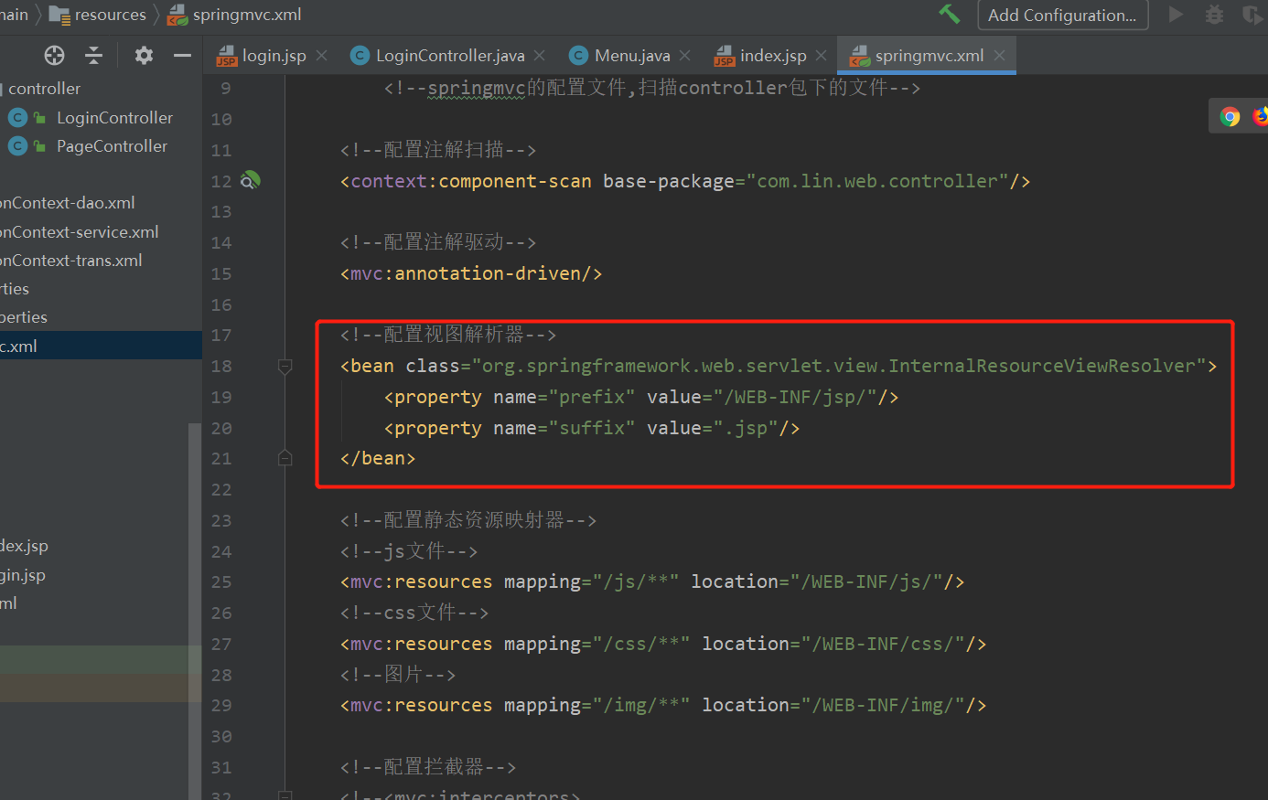Close the springmvc.xml tab
Screen dimensions: 1268x800
click(999, 56)
